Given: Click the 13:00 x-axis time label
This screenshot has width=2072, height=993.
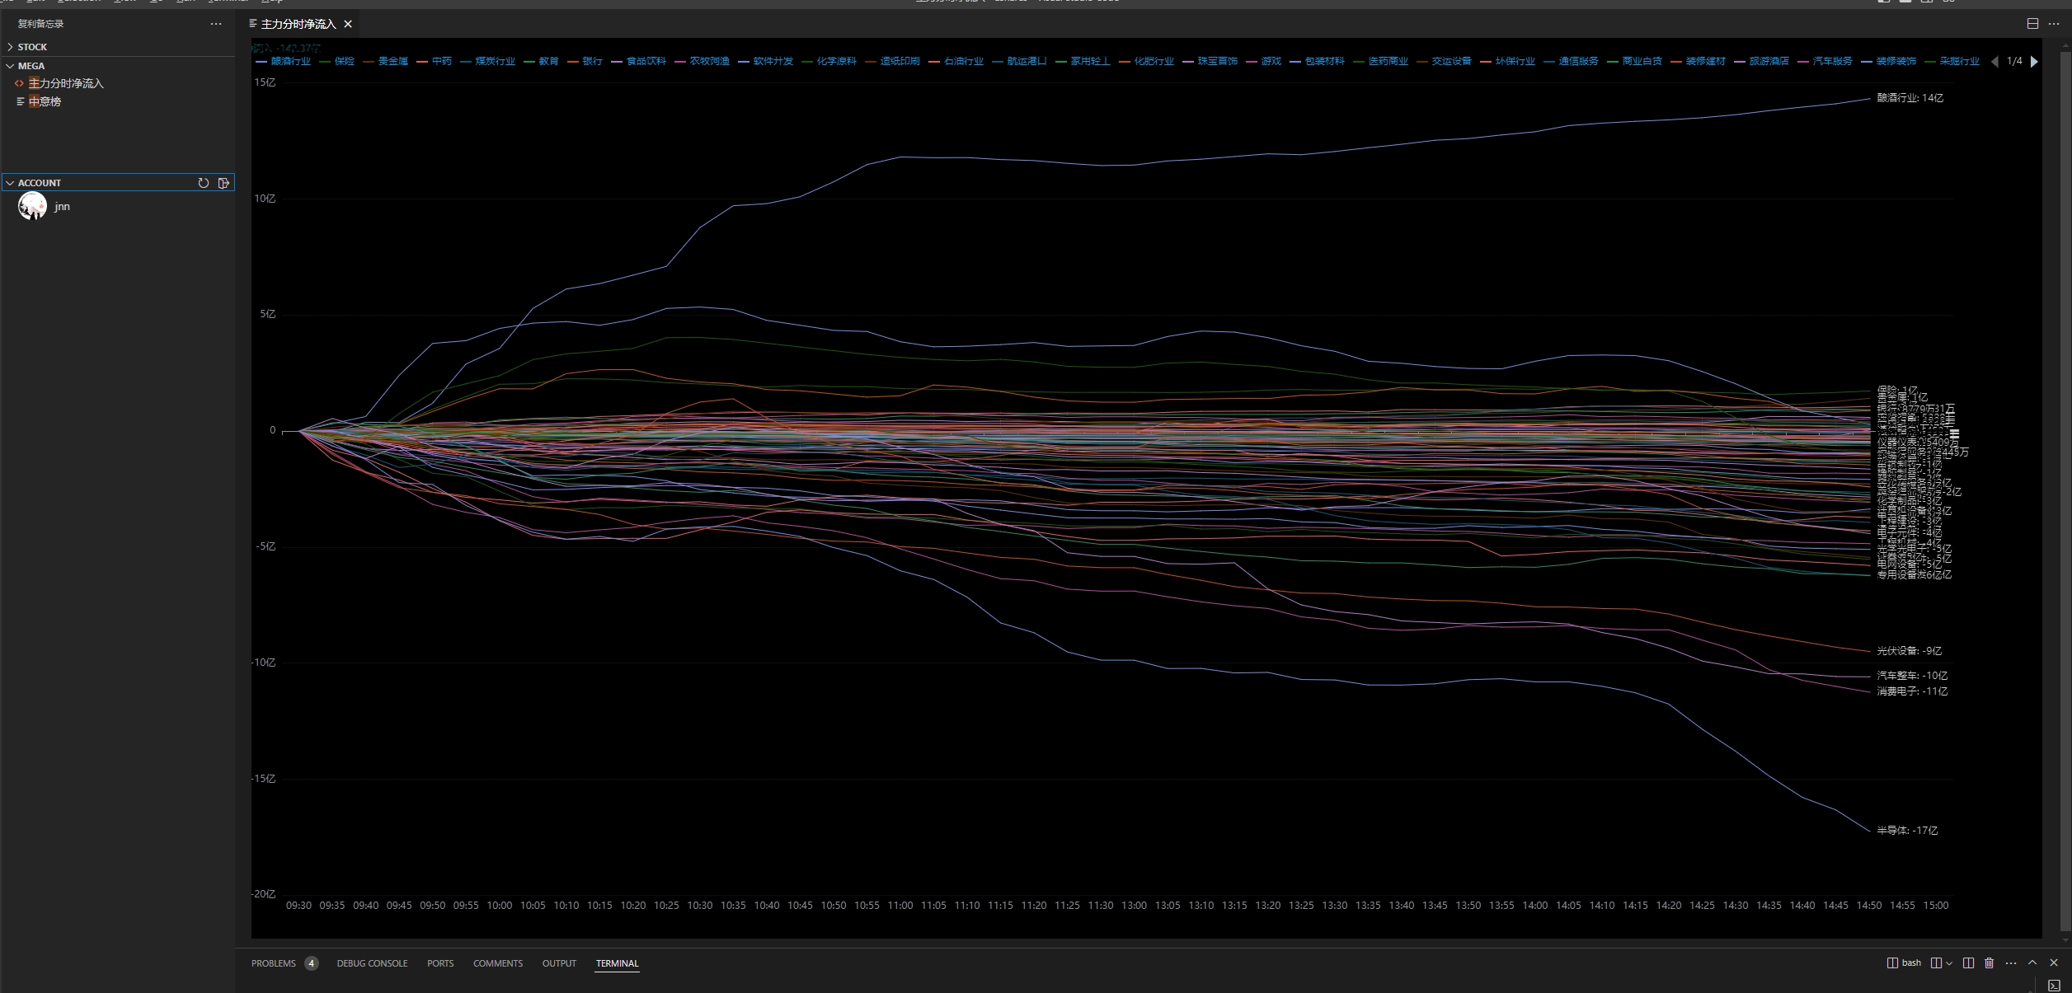Looking at the screenshot, I should [1134, 906].
